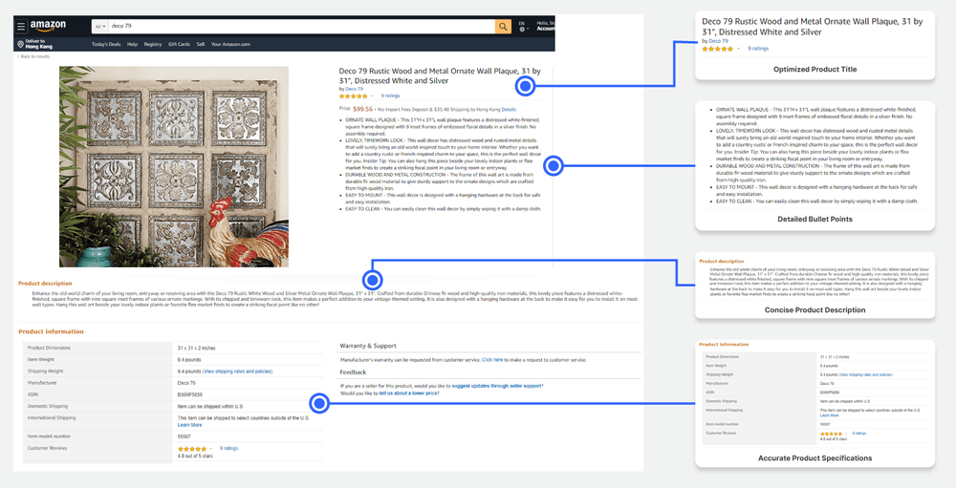Click suggest updates through seller support
Image resolution: width=956 pixels, height=488 pixels.
(497, 386)
